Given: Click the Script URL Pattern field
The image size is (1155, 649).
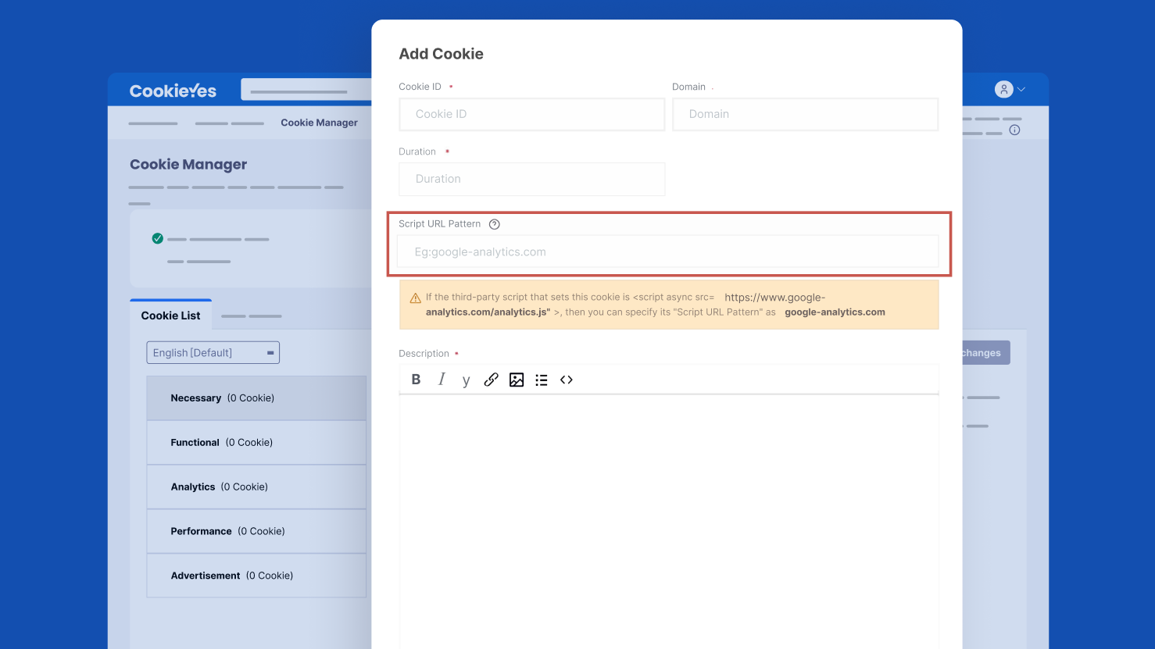Looking at the screenshot, I should 668,251.
